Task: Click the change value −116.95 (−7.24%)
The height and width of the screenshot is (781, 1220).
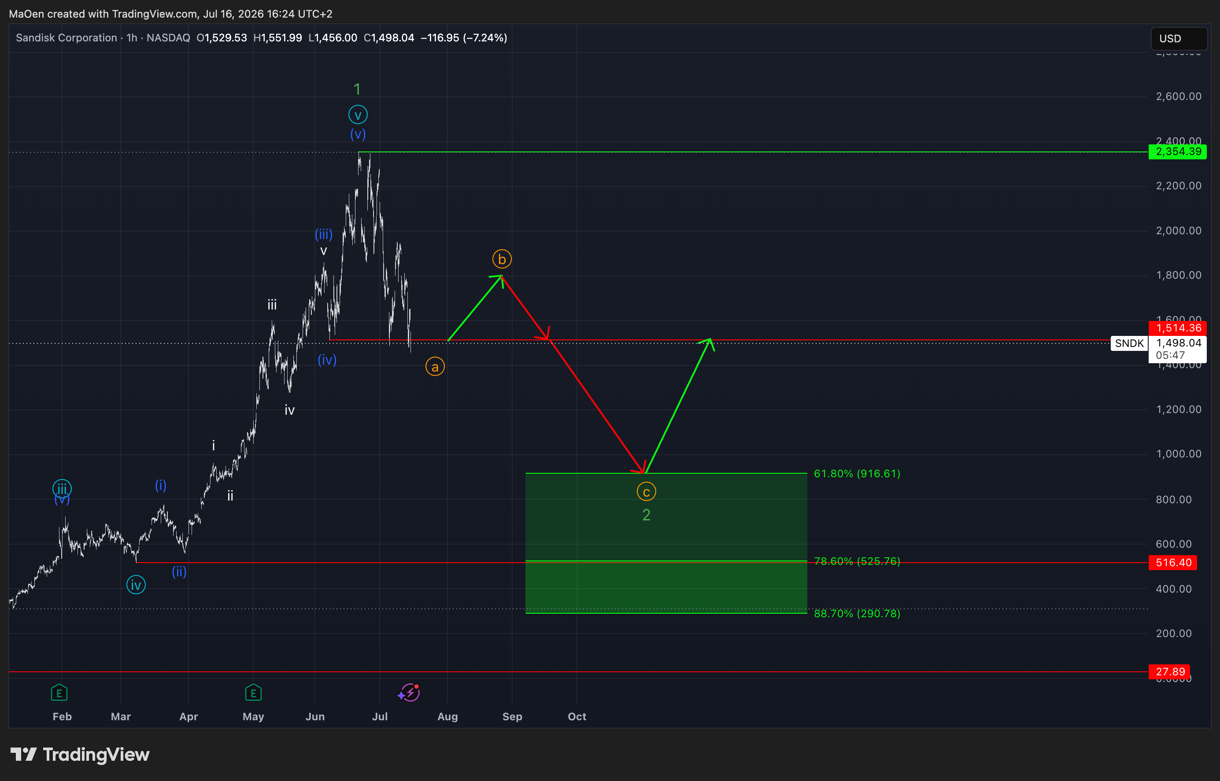Action: pyautogui.click(x=464, y=37)
